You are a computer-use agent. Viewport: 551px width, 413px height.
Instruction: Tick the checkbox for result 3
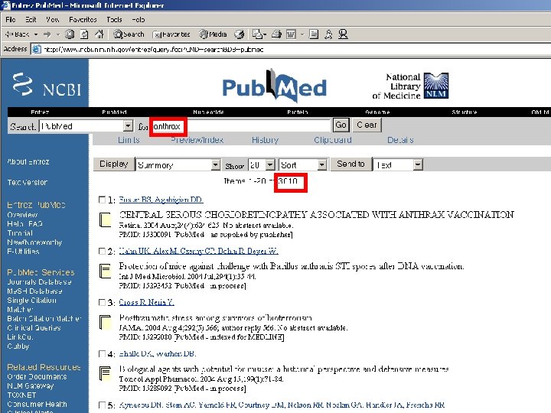click(103, 302)
